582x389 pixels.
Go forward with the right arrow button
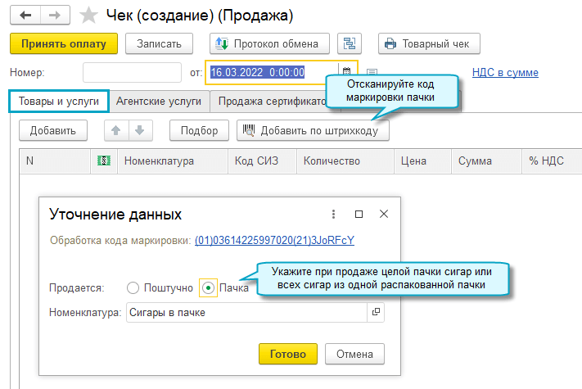(x=55, y=16)
